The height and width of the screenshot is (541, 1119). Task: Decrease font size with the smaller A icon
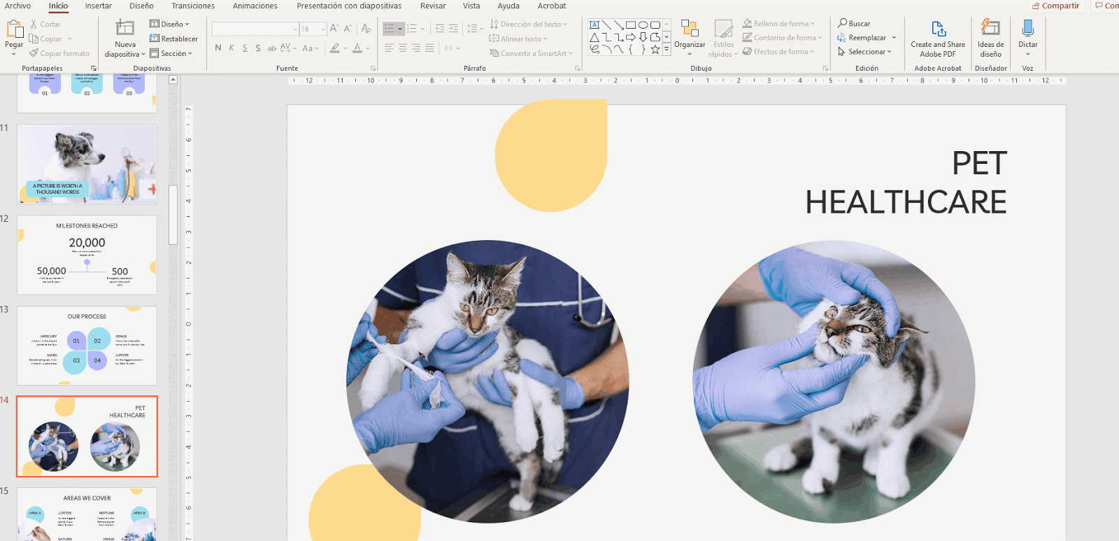[x=348, y=29]
